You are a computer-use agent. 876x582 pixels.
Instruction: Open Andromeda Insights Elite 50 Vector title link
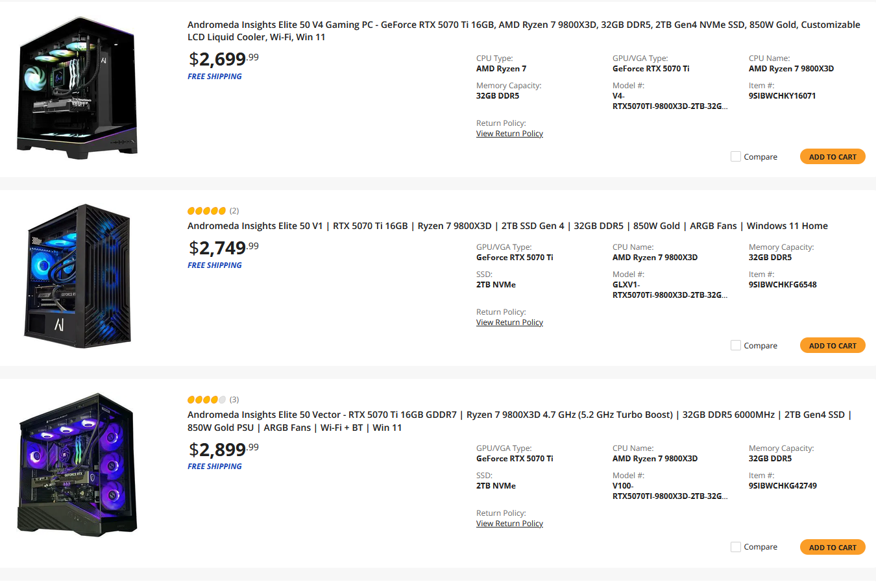[519, 421]
